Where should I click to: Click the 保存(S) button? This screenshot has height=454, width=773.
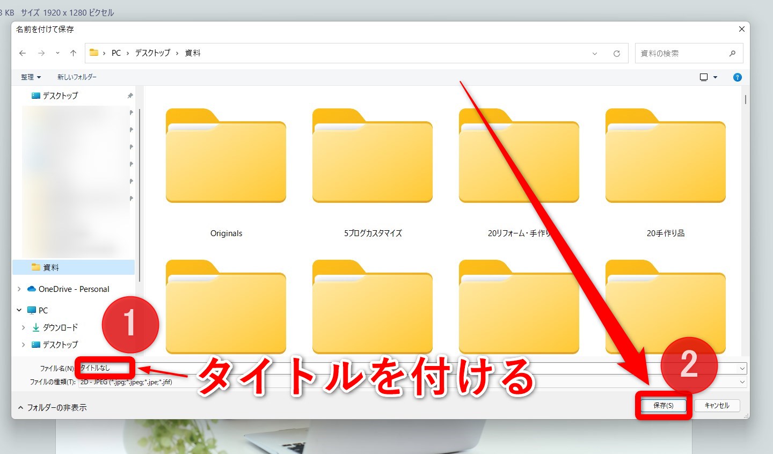tap(663, 406)
